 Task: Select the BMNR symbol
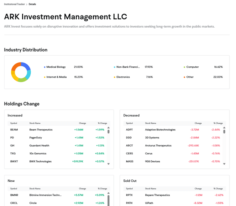coord(14,195)
